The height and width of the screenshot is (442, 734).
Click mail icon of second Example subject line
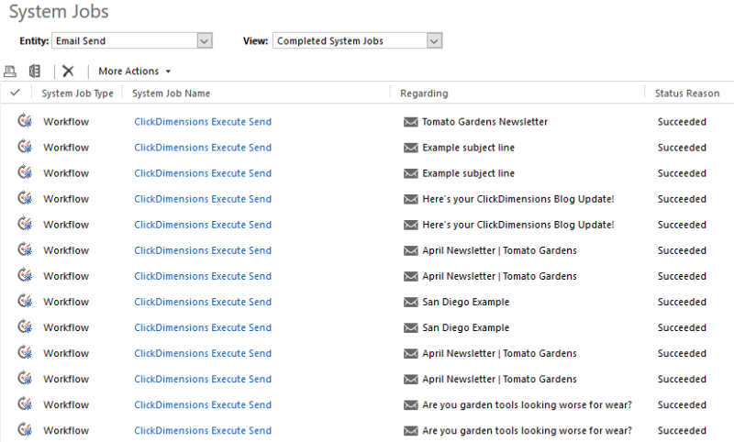click(x=410, y=173)
